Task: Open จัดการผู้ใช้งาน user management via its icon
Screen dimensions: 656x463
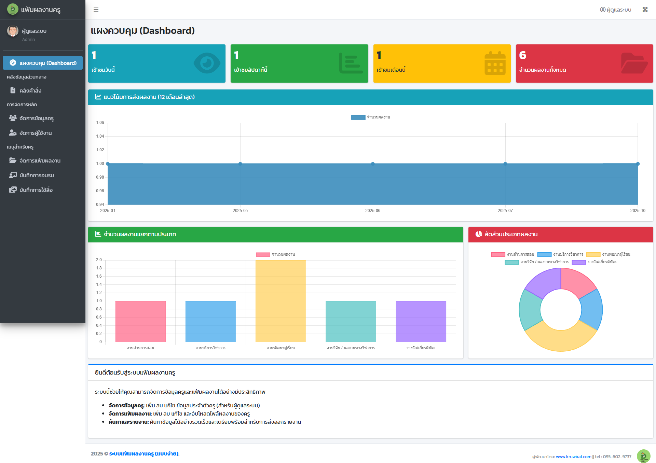Action: [13, 133]
